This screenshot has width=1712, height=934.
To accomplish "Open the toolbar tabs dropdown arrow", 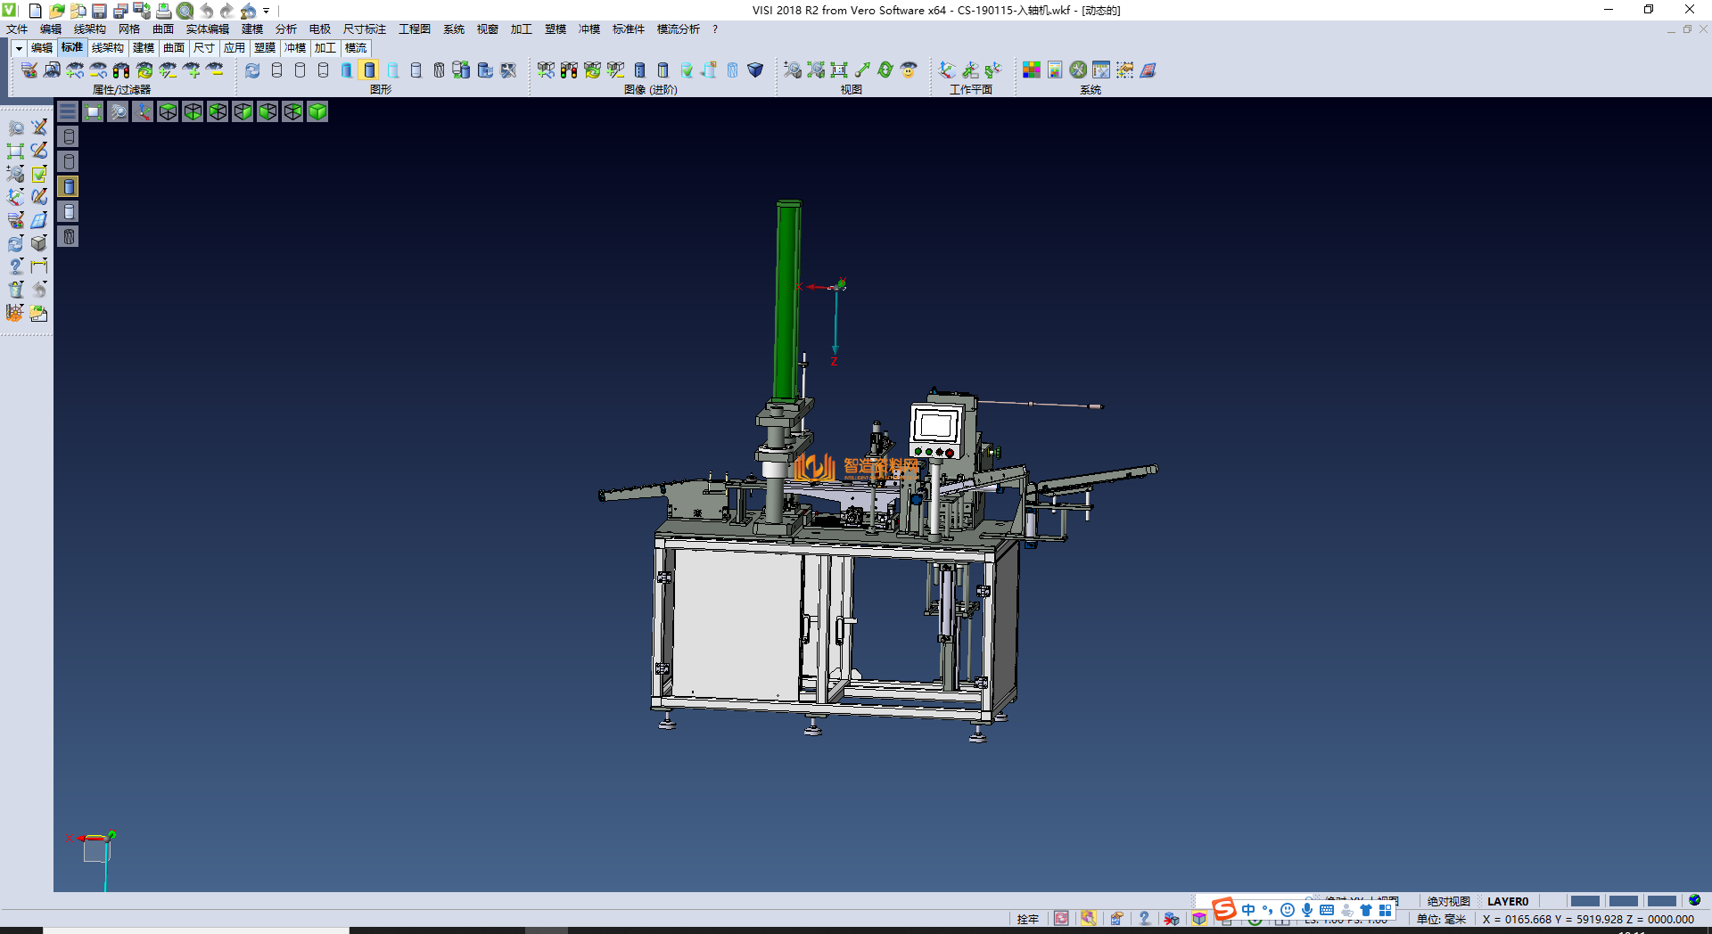I will point(19,48).
